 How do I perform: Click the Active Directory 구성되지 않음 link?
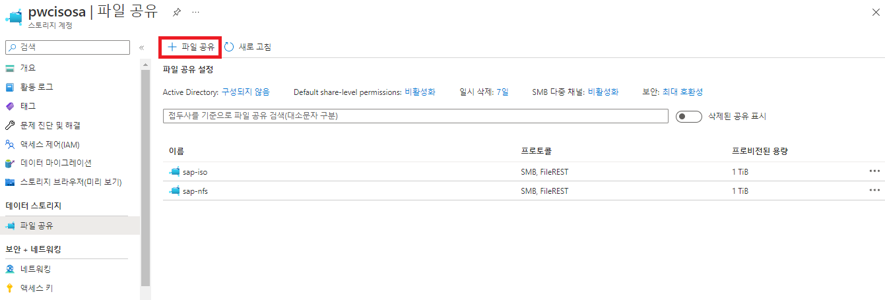246,92
